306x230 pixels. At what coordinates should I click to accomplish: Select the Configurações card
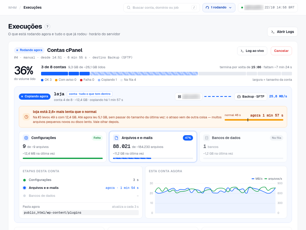[63, 147]
